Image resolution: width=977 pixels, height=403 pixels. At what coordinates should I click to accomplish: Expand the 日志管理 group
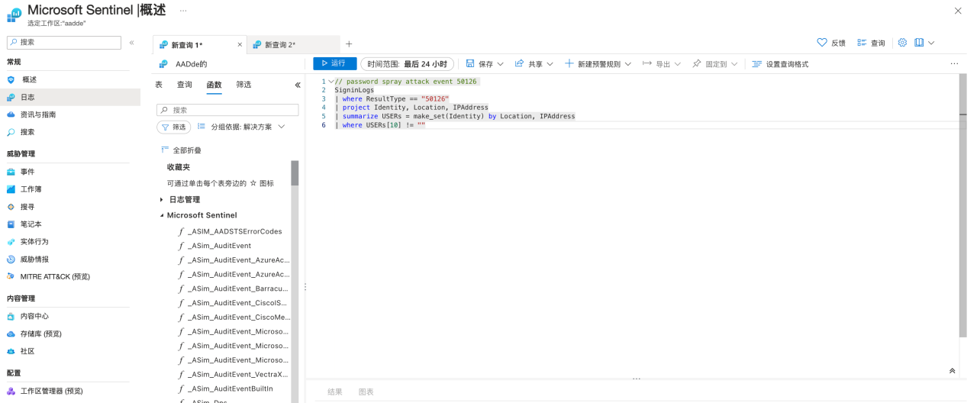(x=162, y=199)
